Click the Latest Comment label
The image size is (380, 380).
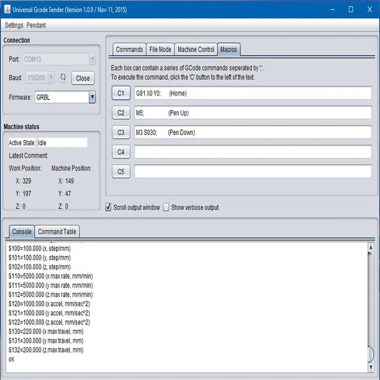(x=29, y=156)
